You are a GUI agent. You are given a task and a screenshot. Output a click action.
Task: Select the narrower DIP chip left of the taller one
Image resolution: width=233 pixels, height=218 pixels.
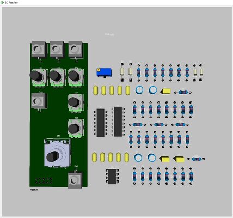[100, 123]
